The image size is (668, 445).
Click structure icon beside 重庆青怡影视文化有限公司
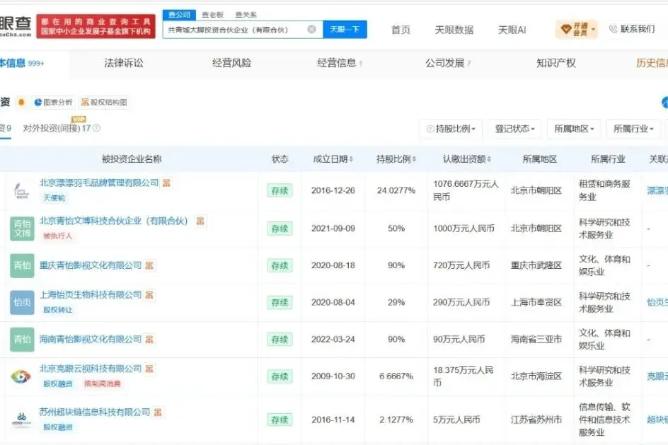click(x=149, y=265)
